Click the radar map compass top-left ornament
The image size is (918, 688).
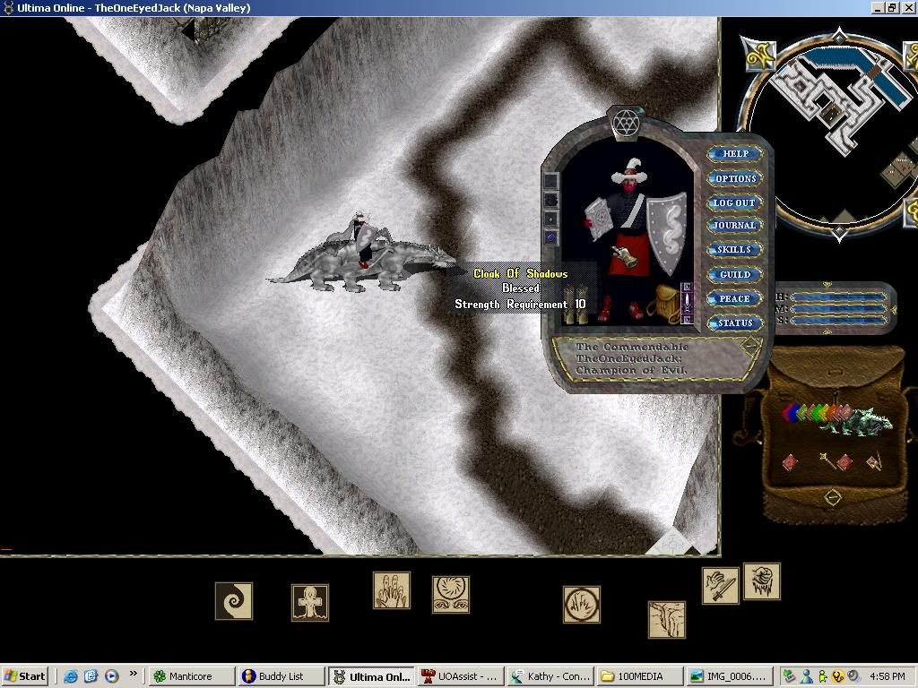point(758,55)
